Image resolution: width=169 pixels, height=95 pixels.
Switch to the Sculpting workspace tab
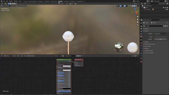pyautogui.click(x=40, y=1)
